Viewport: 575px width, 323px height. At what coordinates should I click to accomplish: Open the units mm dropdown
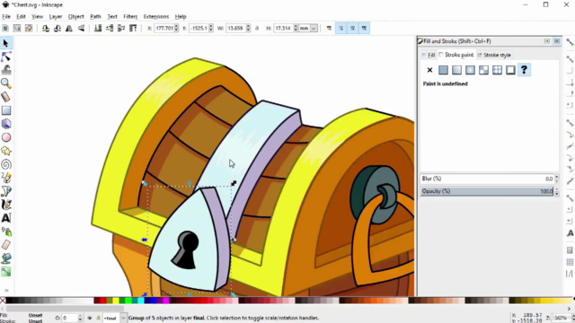pyautogui.click(x=314, y=28)
